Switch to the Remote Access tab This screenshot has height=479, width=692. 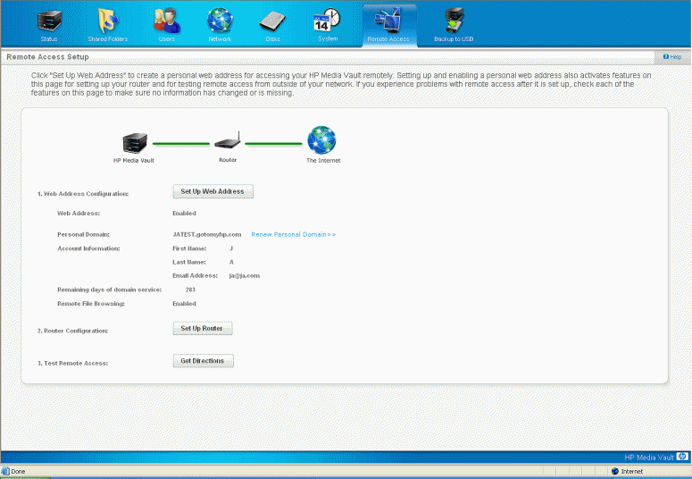coord(389,24)
